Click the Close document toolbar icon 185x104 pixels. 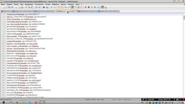click(x=16, y=7)
